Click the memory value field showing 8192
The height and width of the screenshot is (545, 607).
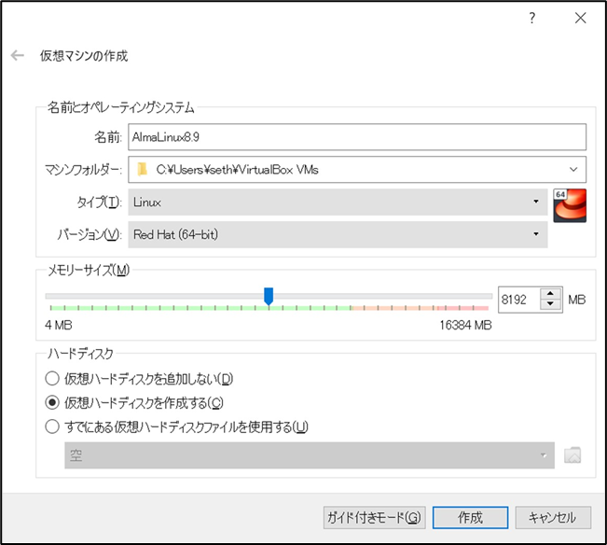[519, 300]
